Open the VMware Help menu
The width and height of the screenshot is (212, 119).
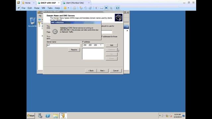pyautogui.click(x=57, y=8)
